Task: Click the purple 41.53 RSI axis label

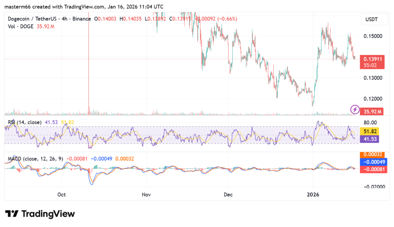Action: coord(369,139)
